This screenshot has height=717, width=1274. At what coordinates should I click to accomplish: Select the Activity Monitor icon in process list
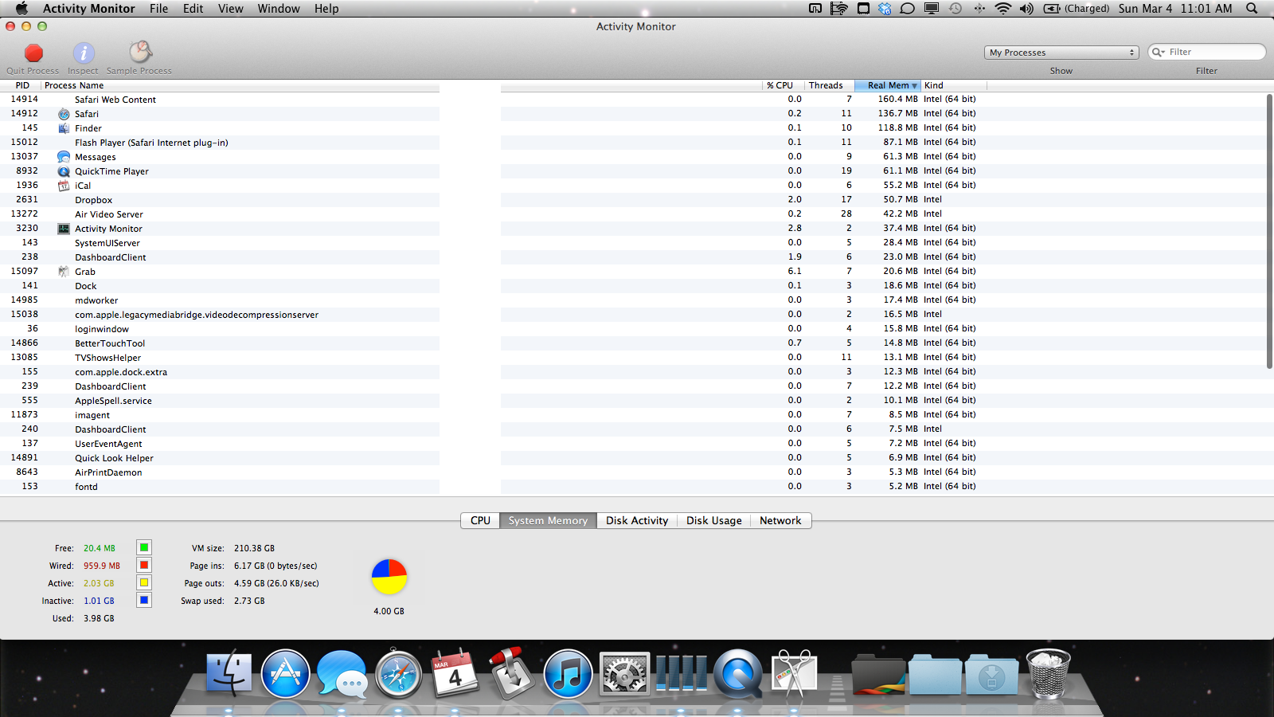pos(64,229)
